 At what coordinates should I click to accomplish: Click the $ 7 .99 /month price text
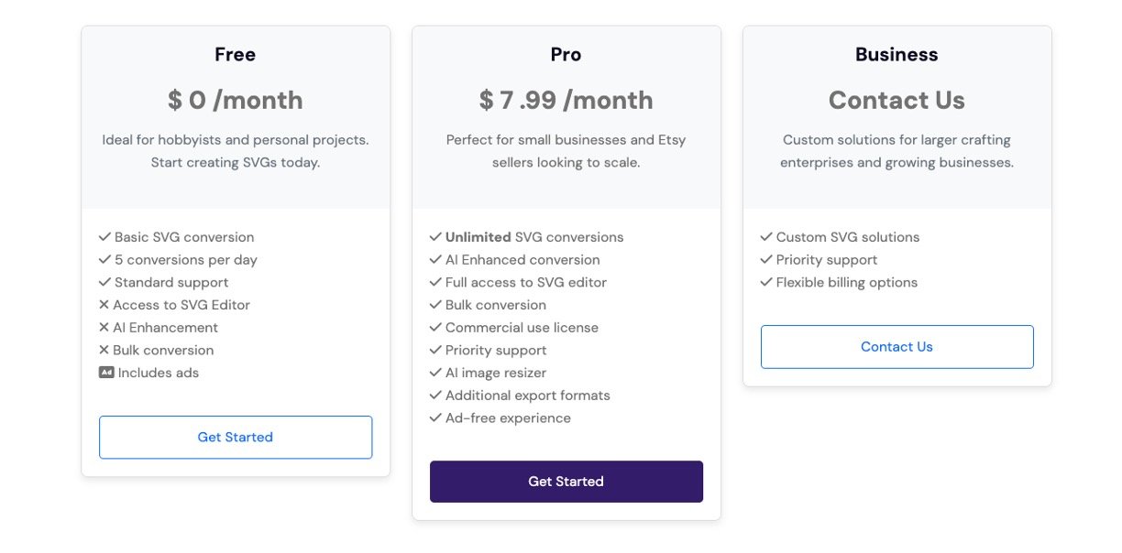coord(566,100)
